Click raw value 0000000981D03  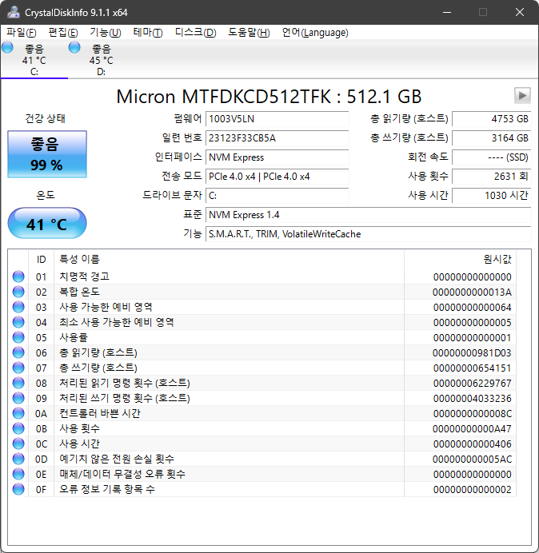point(472,353)
